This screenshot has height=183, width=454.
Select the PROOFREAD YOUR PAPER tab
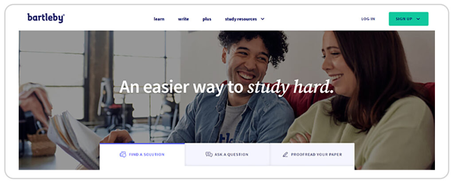pyautogui.click(x=312, y=155)
